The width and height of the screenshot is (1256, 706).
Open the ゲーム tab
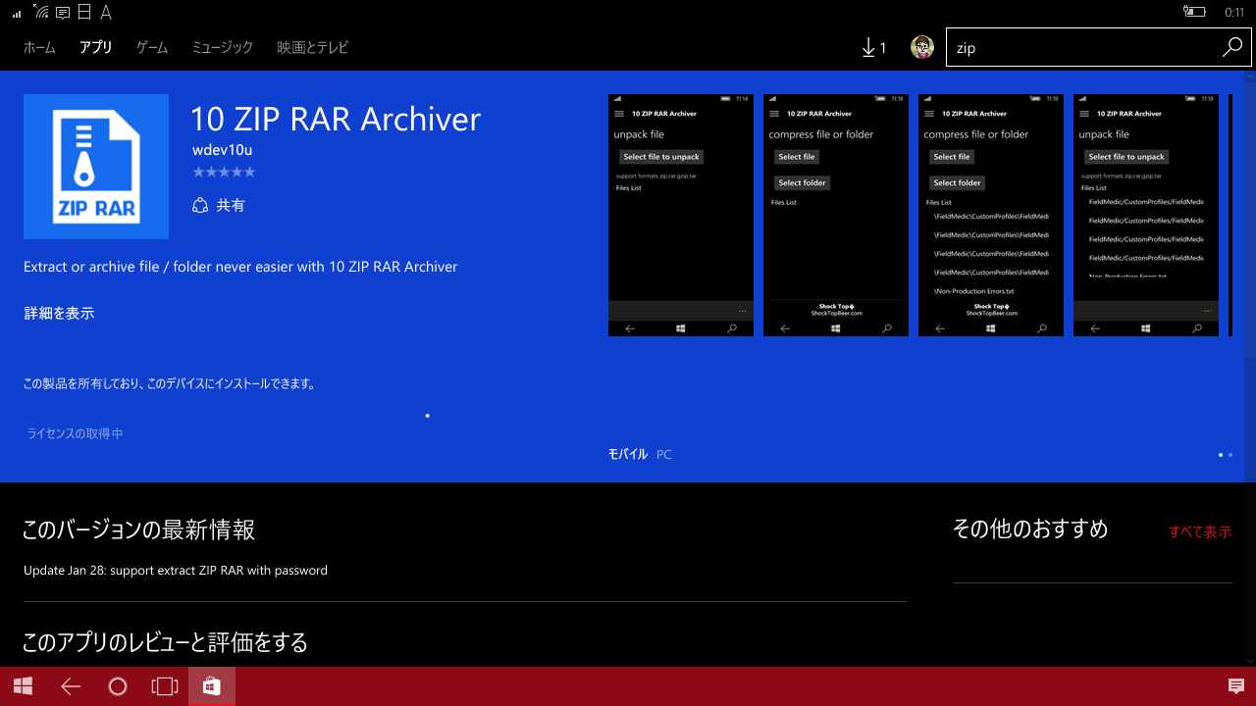(x=152, y=47)
